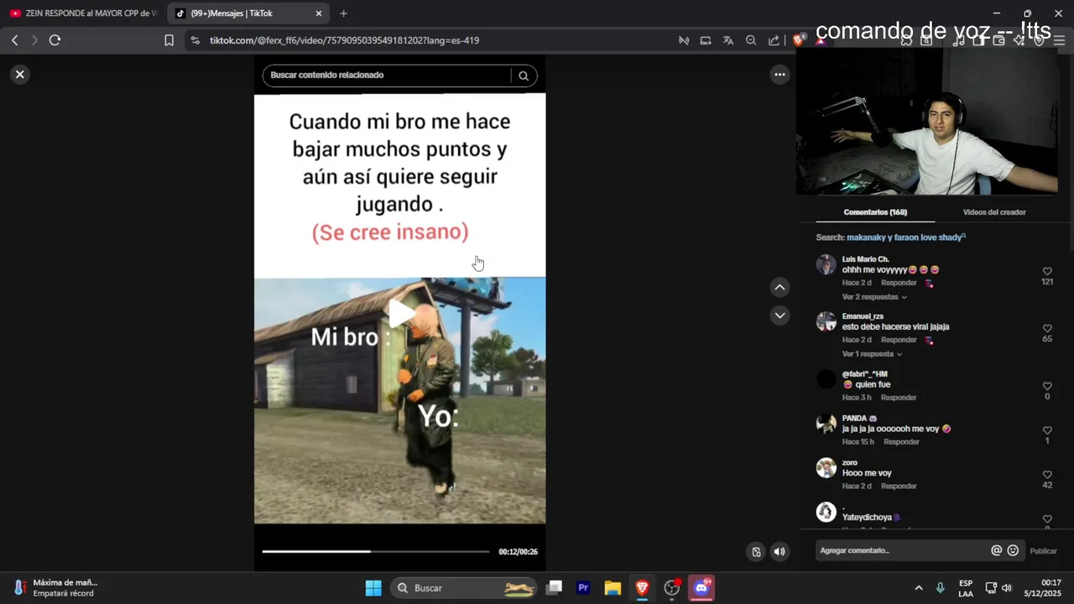Reply to Emanuel_rzs's comment
1074x604 pixels.
click(x=899, y=340)
